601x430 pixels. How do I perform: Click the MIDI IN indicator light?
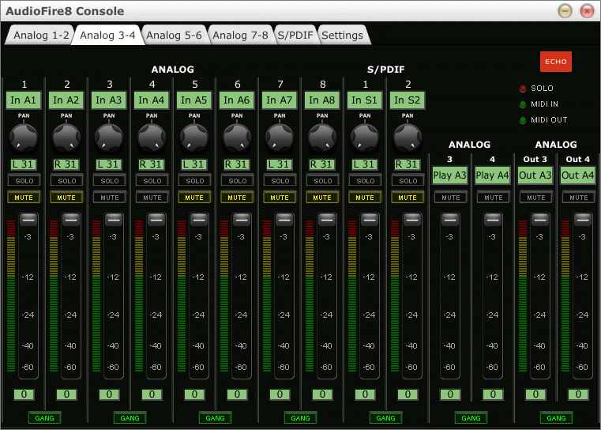coord(523,104)
